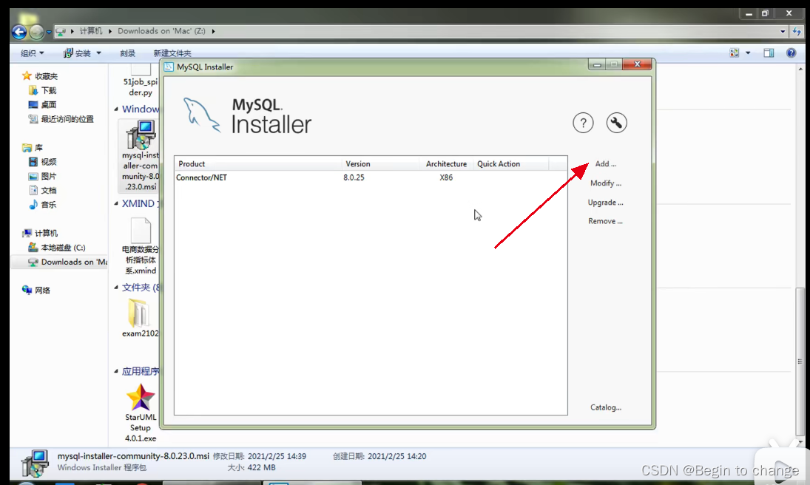Open the 组织 menu in Explorer
Viewport: 810px width, 485px height.
32,52
